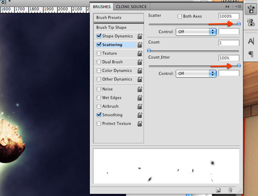The height and width of the screenshot is (196, 258).
Task: Delete brush with trash icon
Action: tap(230, 190)
